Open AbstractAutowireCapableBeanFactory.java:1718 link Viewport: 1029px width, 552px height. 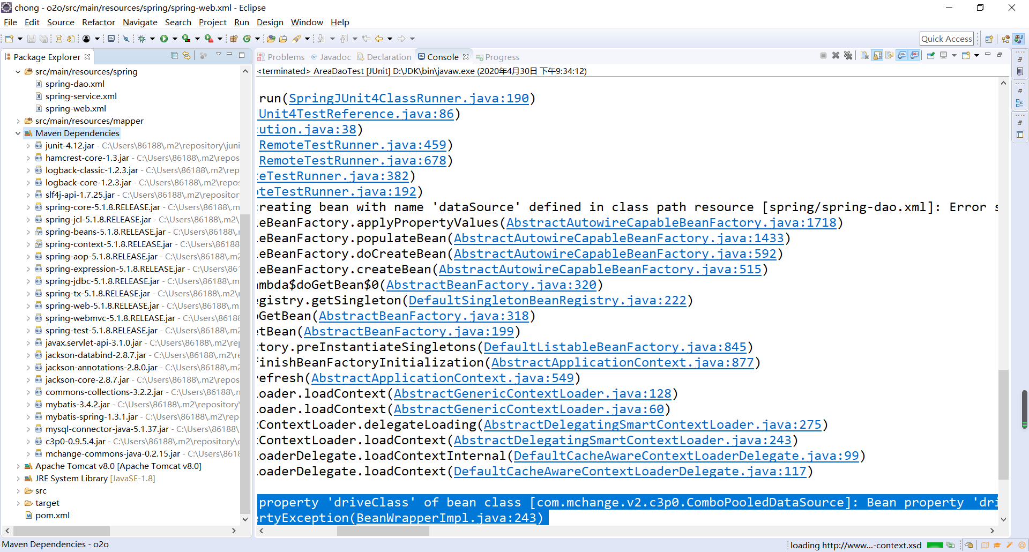[x=671, y=222]
